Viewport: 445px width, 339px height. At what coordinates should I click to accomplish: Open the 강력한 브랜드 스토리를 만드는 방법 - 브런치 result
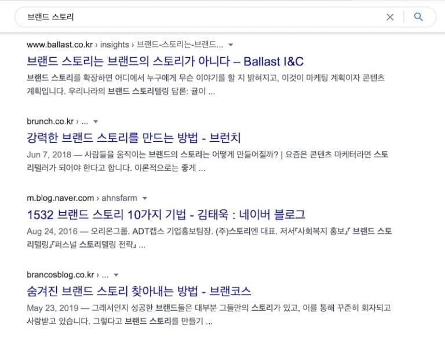tap(134, 138)
